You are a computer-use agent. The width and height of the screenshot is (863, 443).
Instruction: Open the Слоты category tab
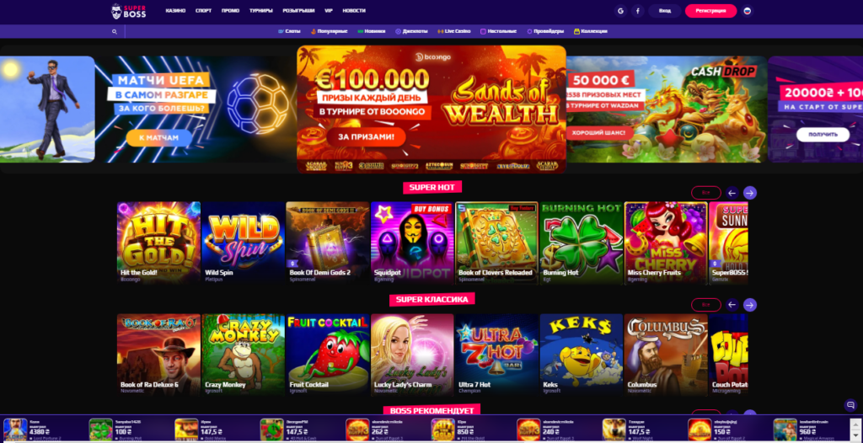[290, 31]
